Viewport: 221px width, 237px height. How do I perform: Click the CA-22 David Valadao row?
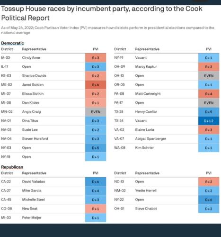[53, 182]
